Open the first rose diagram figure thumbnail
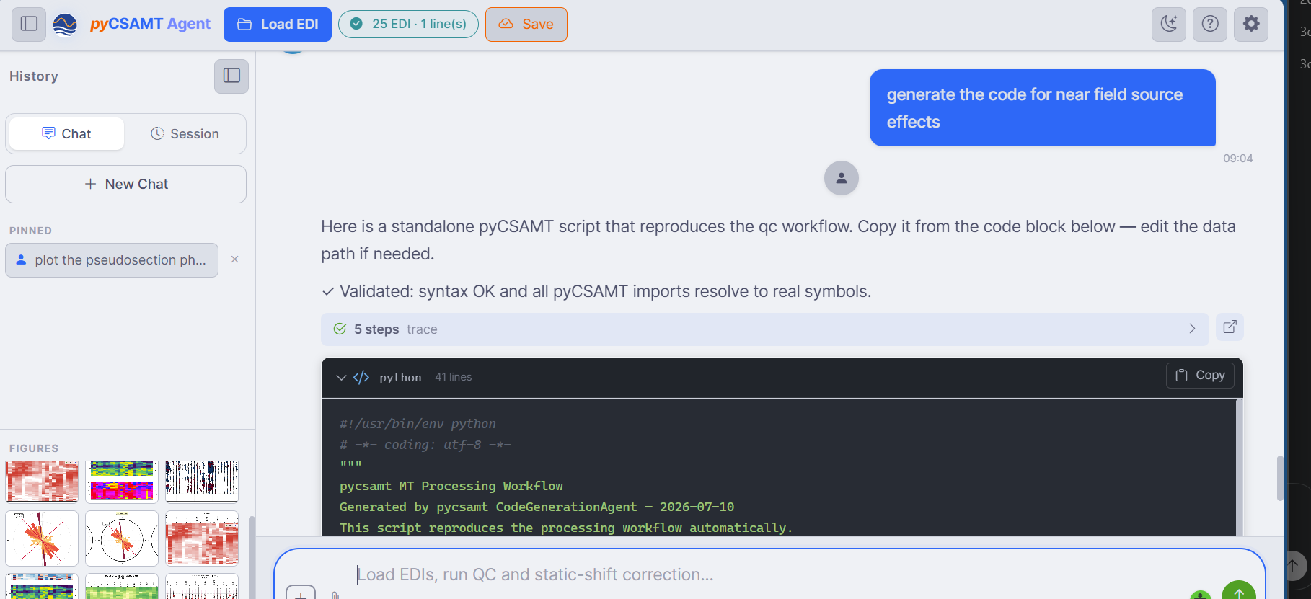The width and height of the screenshot is (1311, 599). coord(42,538)
